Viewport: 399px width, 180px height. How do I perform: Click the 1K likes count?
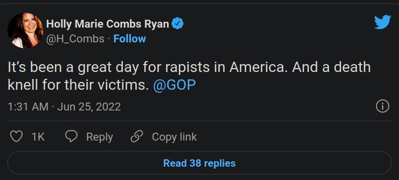point(38,137)
